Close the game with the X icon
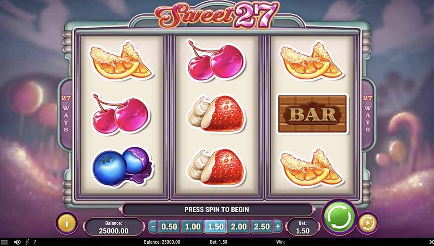The width and height of the screenshot is (434, 246). [x=431, y=242]
